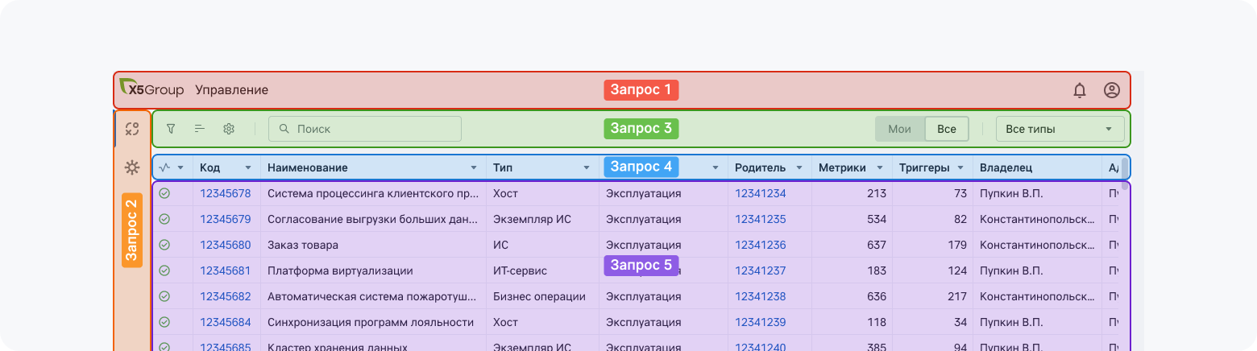Open parent link 12341236
The height and width of the screenshot is (351, 1257).
tap(760, 245)
